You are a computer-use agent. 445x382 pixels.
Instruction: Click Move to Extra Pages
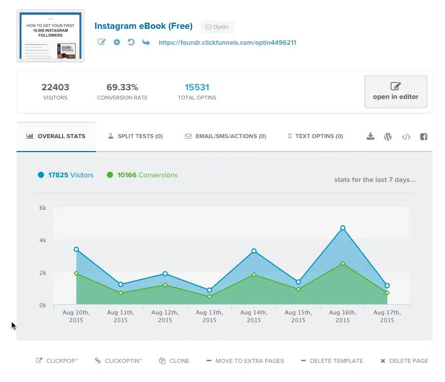coord(245,361)
